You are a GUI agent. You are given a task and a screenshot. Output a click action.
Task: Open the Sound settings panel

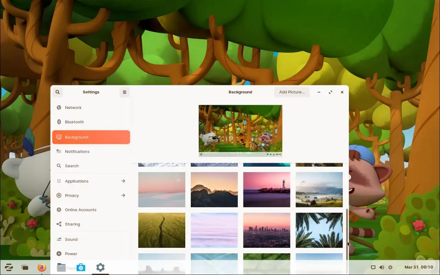(91, 240)
